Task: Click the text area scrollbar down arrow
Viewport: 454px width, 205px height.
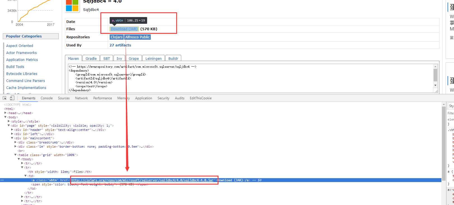Action: [x=435, y=85]
